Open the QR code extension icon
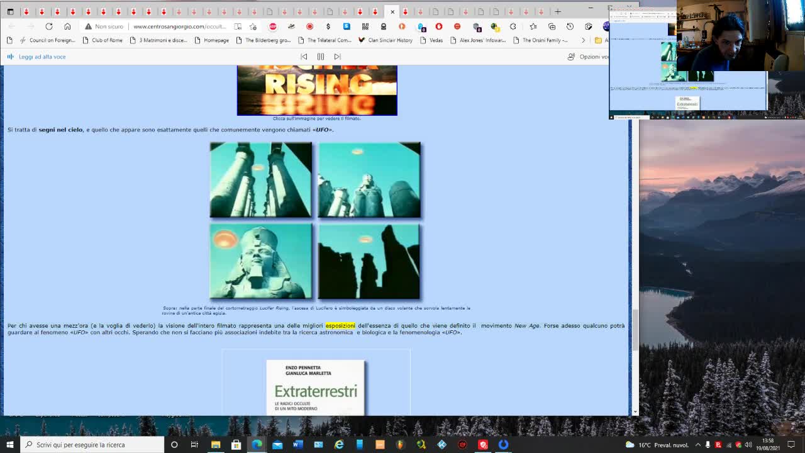The height and width of the screenshot is (453, 805). click(365, 26)
